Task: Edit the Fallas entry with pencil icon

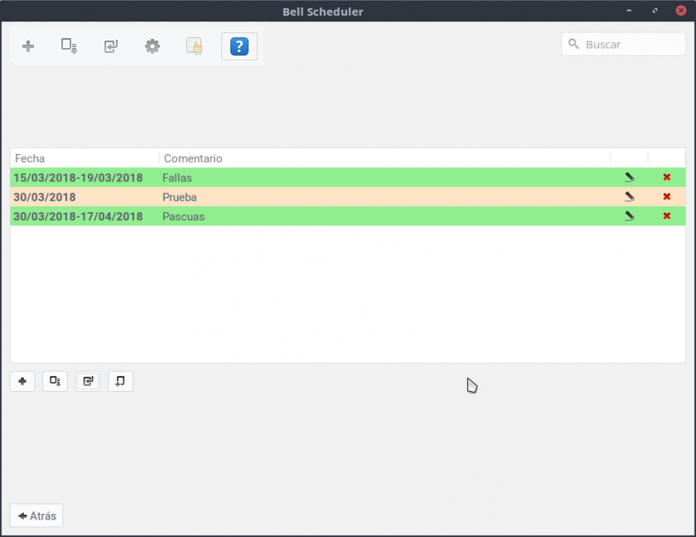Action: pyautogui.click(x=630, y=177)
